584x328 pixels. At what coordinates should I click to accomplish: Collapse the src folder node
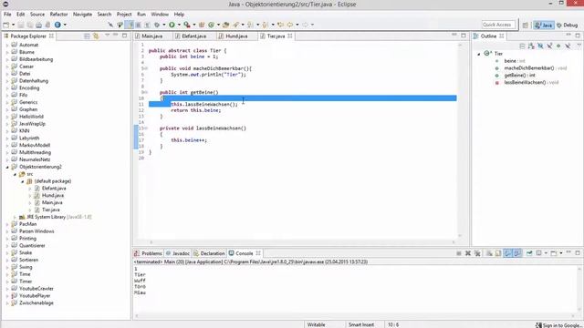coord(15,174)
